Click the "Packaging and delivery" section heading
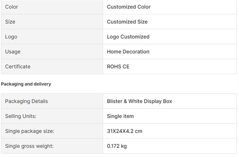Viewport: 239px width, 157px height. 26,84
